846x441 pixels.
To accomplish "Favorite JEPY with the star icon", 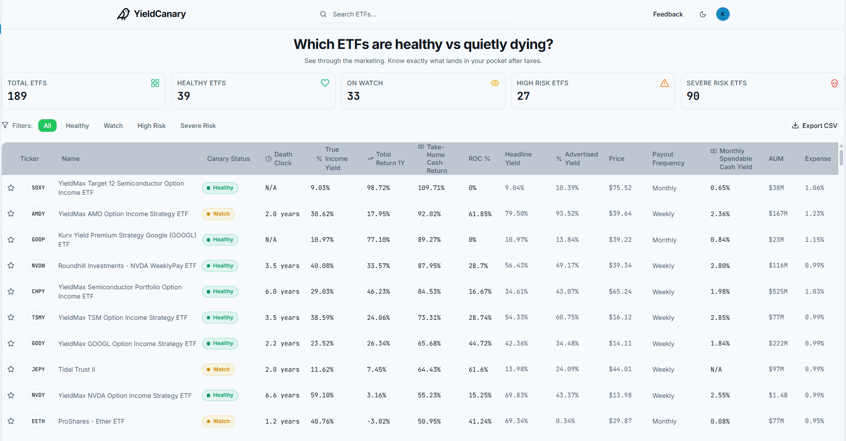I will [x=11, y=369].
